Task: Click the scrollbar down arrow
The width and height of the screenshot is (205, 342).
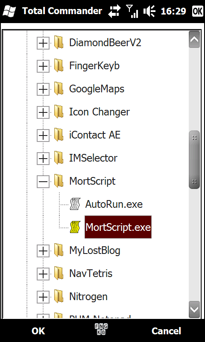Action: point(194,310)
